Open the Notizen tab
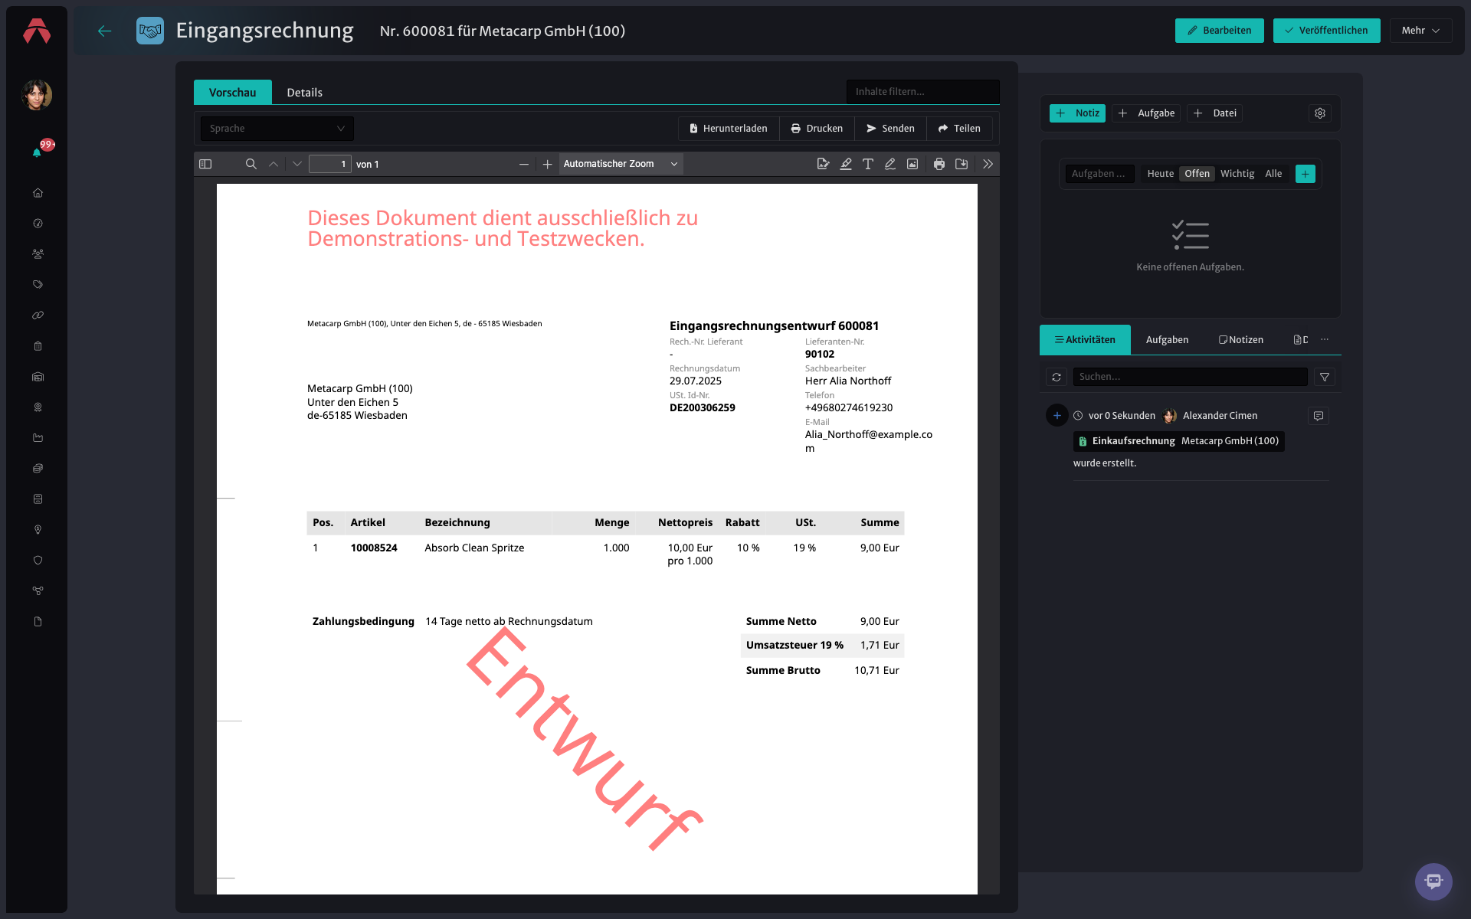This screenshot has width=1471, height=919. click(x=1241, y=340)
